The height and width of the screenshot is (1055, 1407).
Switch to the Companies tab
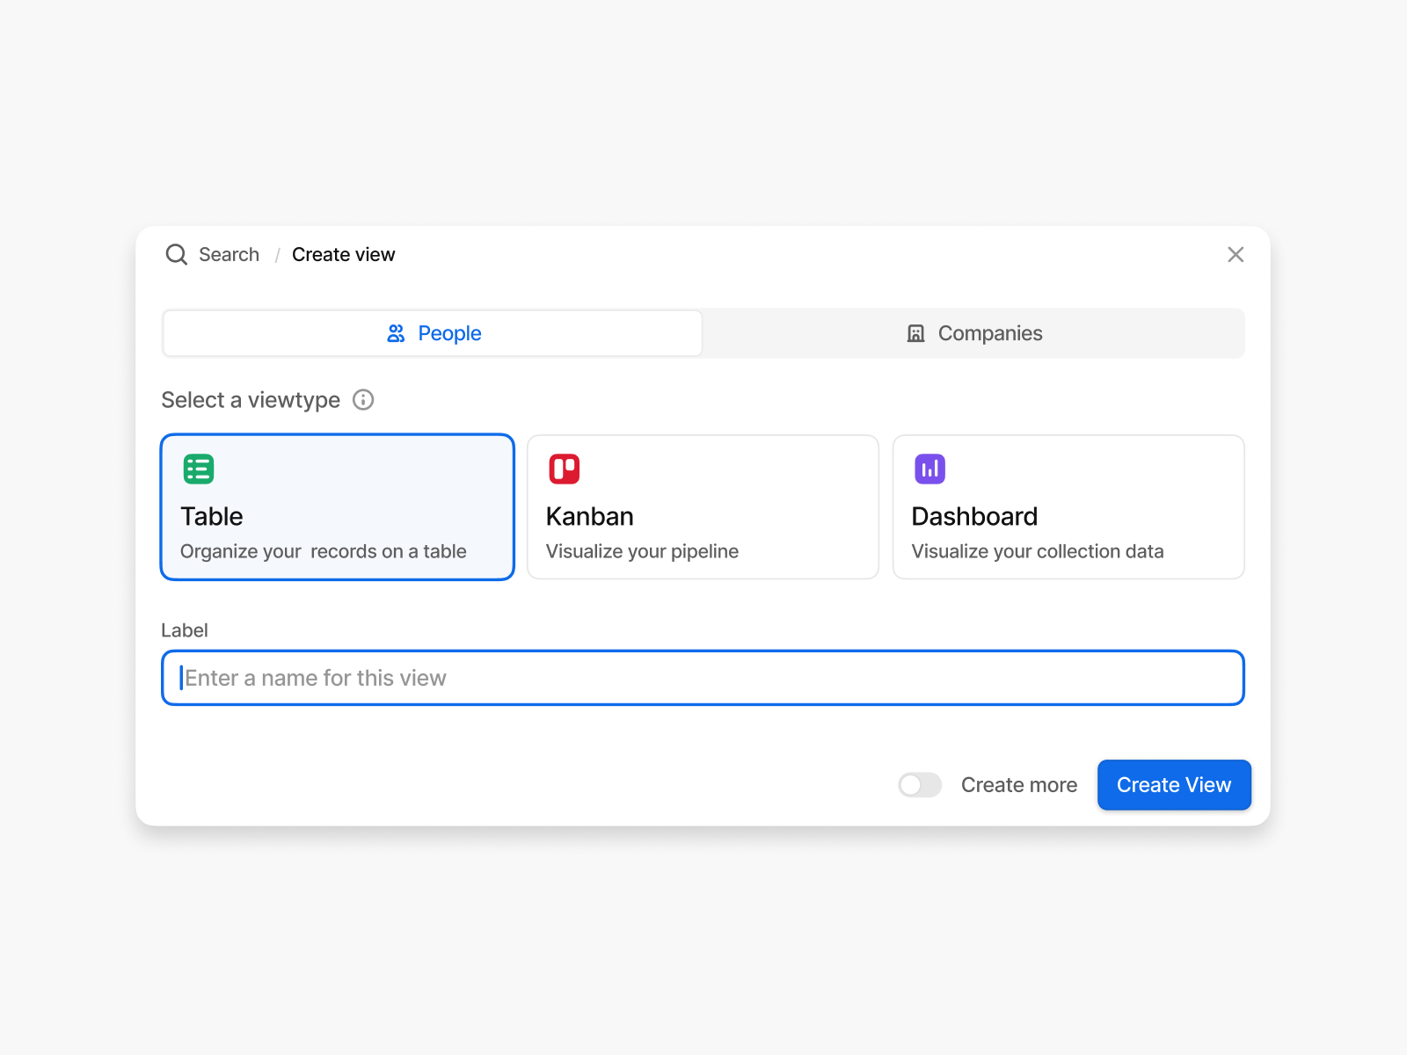[x=973, y=333]
